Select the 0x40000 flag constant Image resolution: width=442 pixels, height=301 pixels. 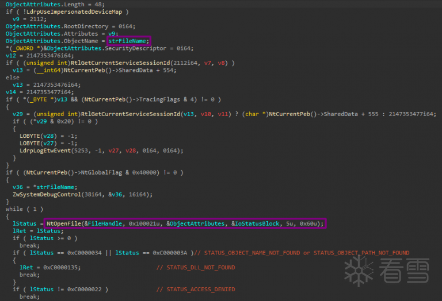(144, 173)
